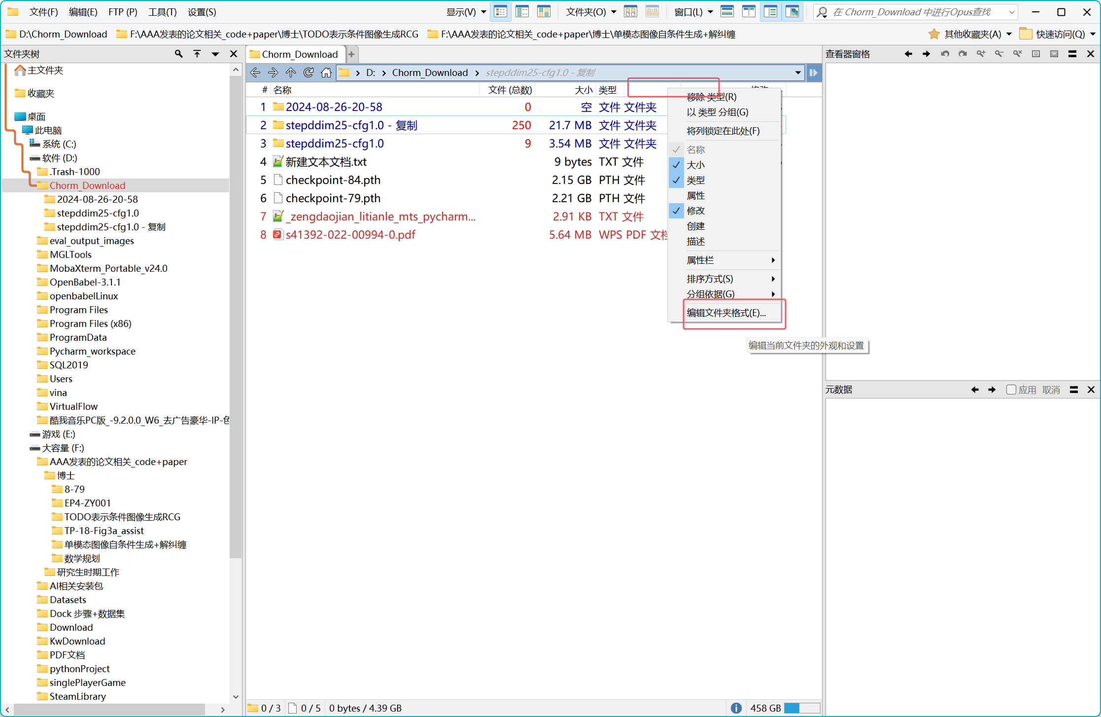1101x717 pixels.
Task: Open the 快速访问(Q) dropdown
Action: pyautogui.click(x=1060, y=34)
